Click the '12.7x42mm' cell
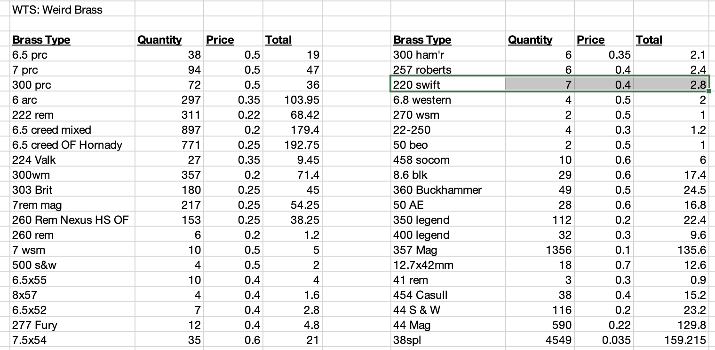Image resolution: width=715 pixels, height=350 pixels. (x=423, y=265)
